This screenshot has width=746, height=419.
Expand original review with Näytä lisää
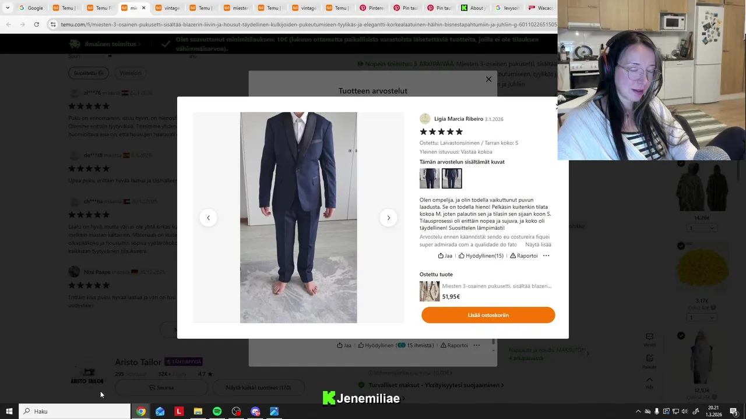pyautogui.click(x=538, y=244)
